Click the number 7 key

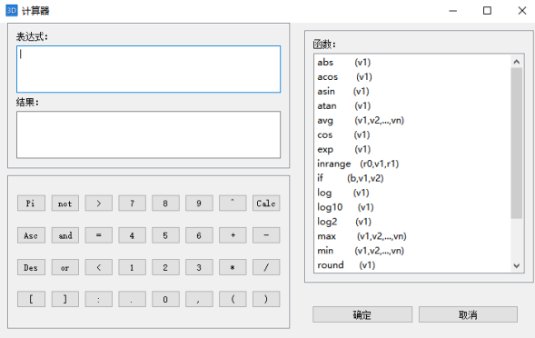[132, 204]
